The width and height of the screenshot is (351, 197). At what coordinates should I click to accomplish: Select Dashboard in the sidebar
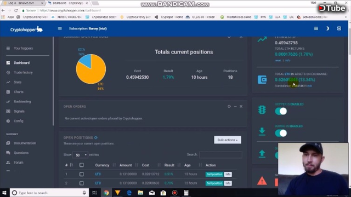click(x=22, y=63)
